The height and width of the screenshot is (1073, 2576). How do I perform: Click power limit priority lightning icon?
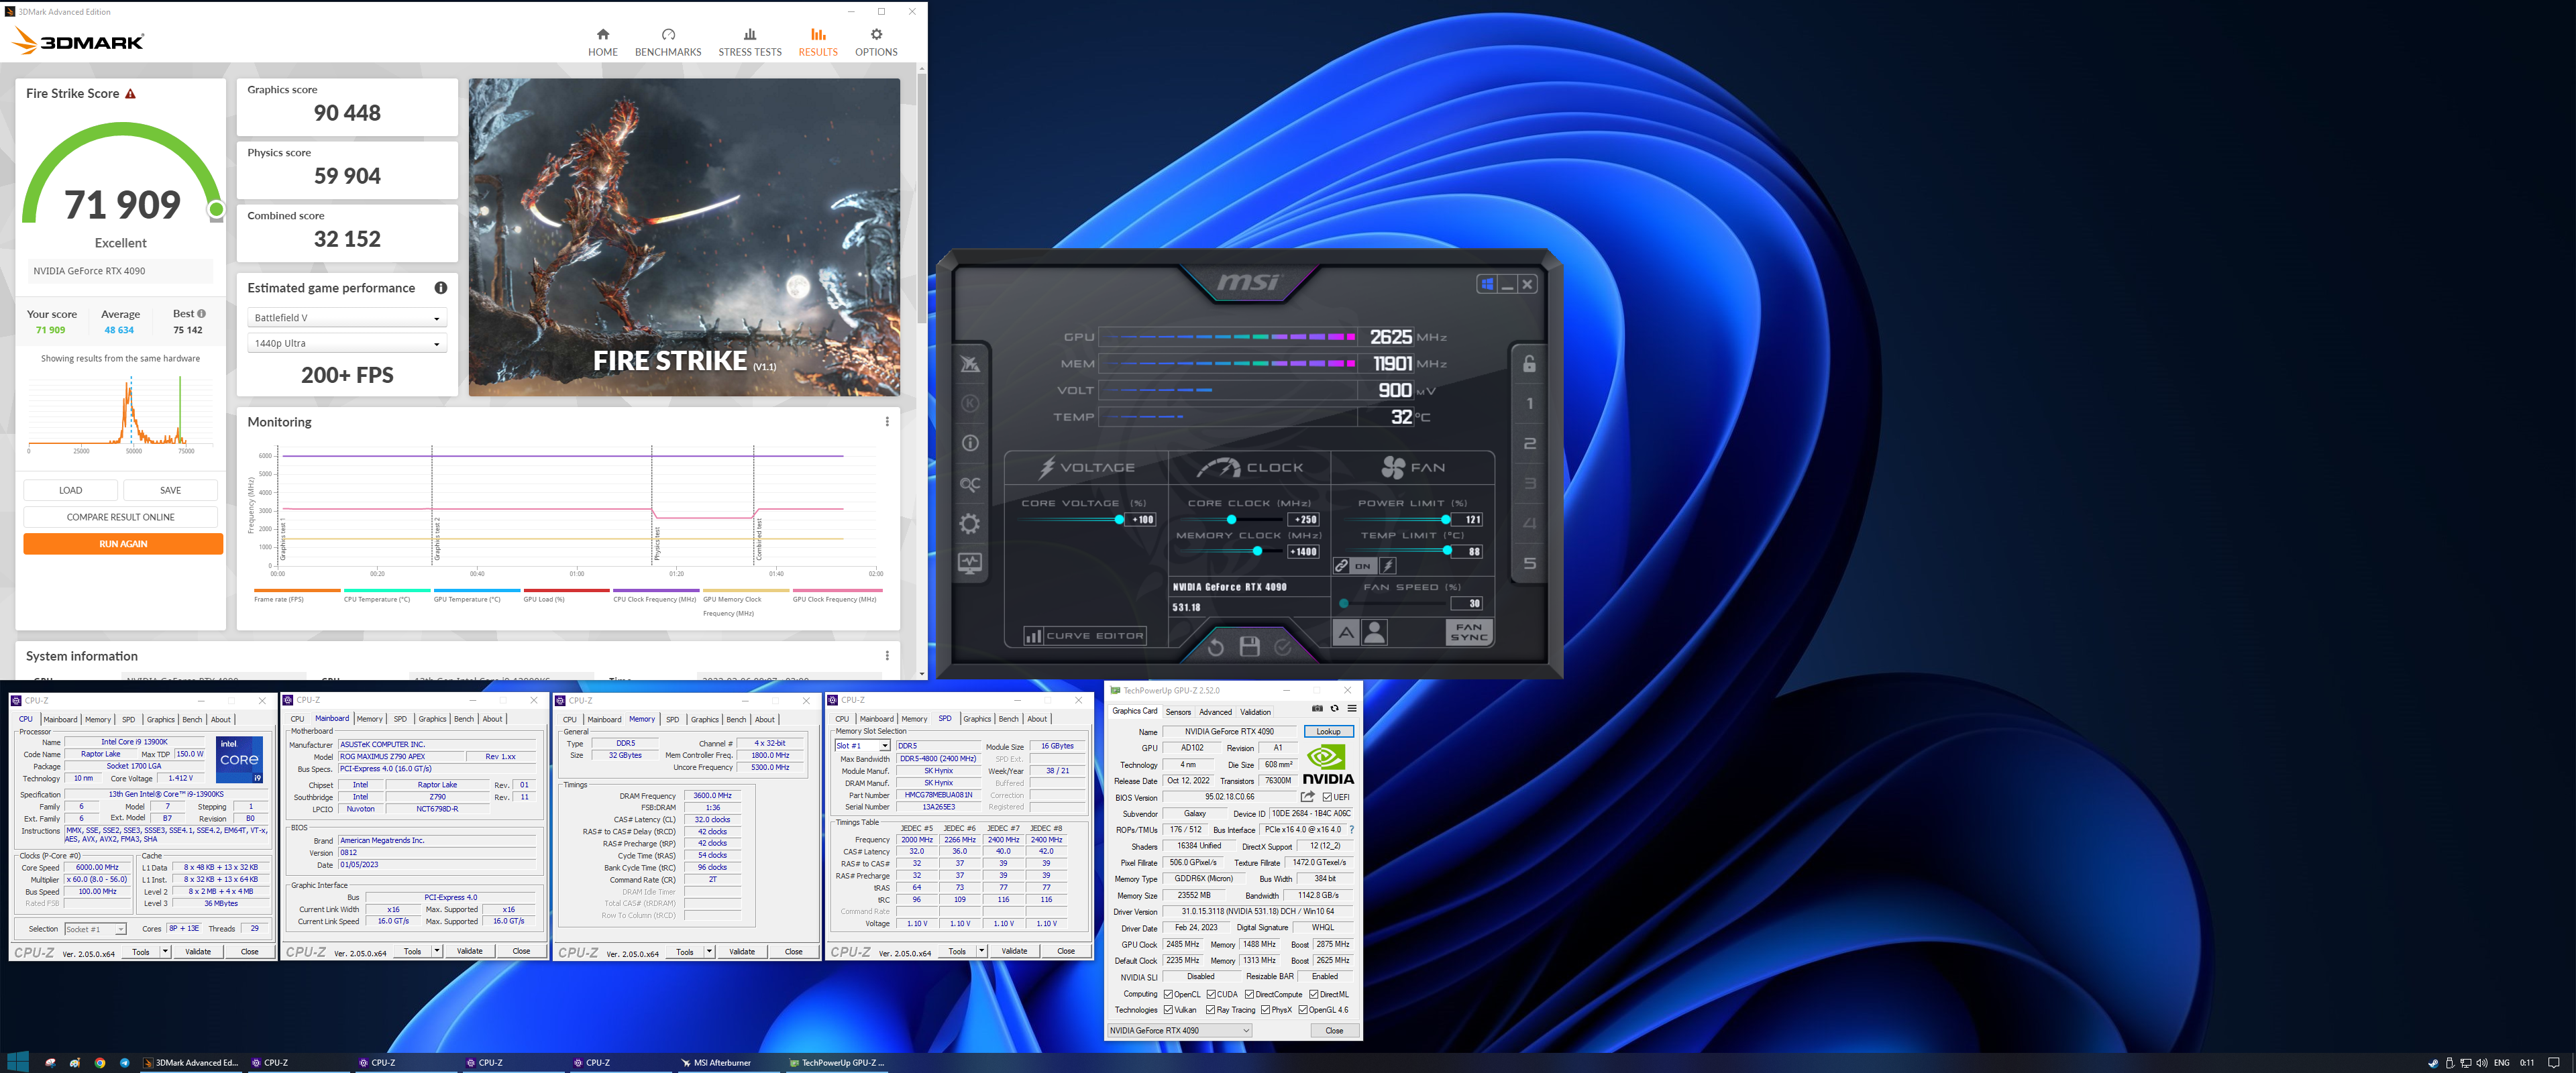click(1388, 566)
